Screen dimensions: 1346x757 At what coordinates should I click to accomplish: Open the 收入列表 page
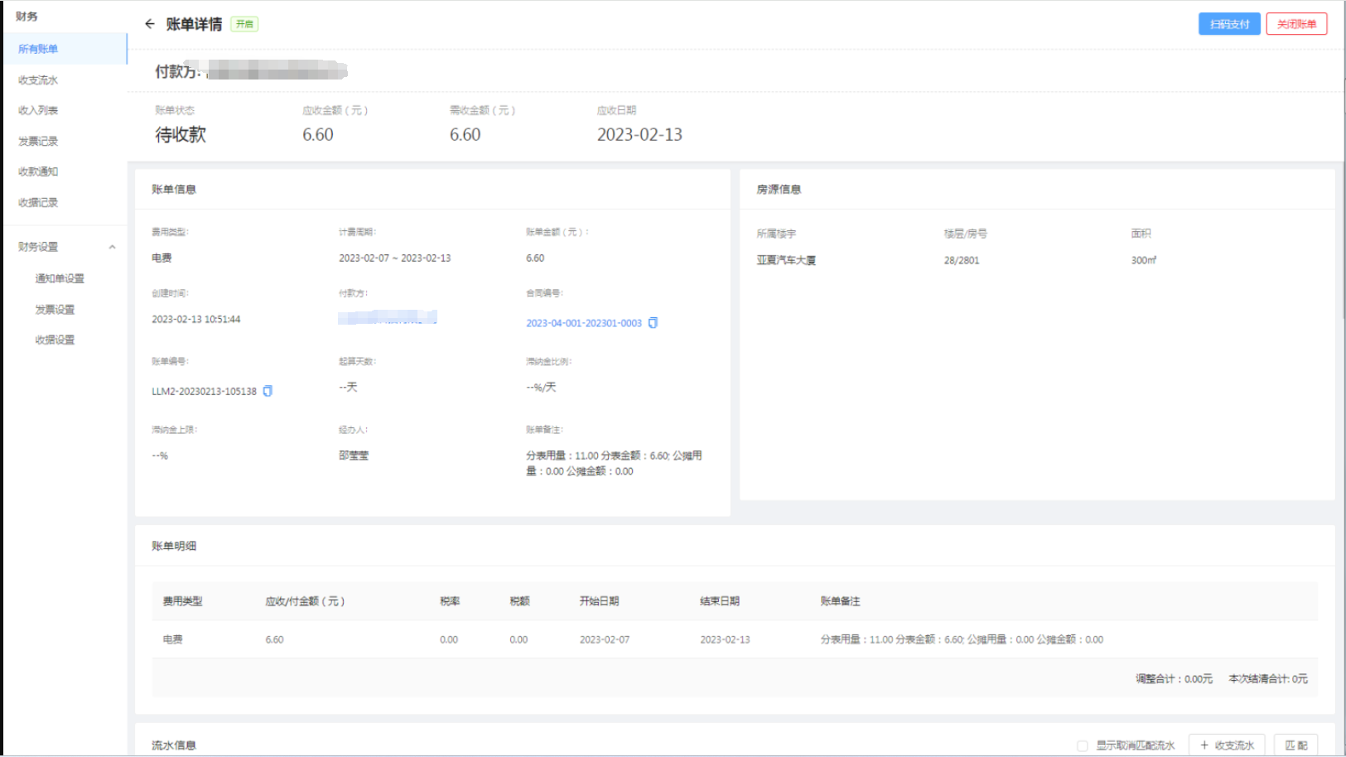(x=38, y=110)
